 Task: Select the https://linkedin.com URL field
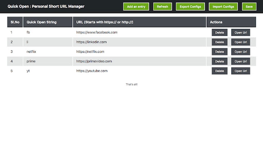[x=139, y=42]
